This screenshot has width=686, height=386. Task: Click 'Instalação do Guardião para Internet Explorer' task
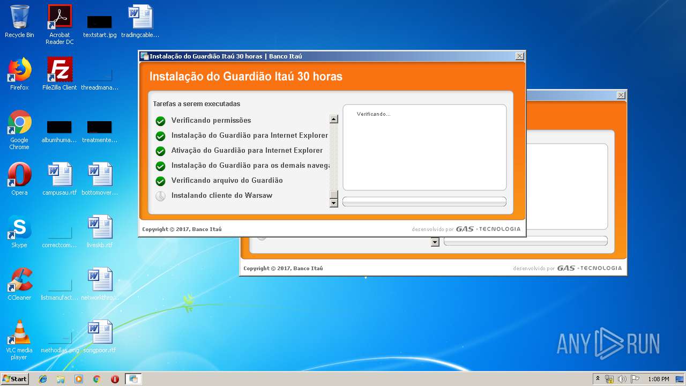coord(250,135)
